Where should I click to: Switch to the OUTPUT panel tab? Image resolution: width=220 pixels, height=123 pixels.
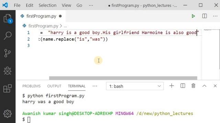(54, 86)
